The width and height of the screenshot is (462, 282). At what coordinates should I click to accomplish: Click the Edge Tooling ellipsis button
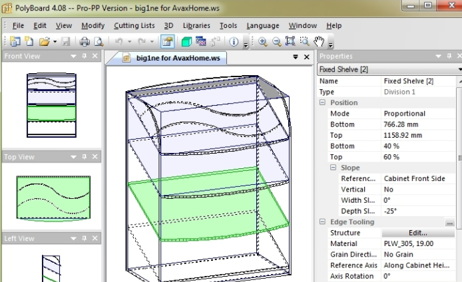(450, 222)
